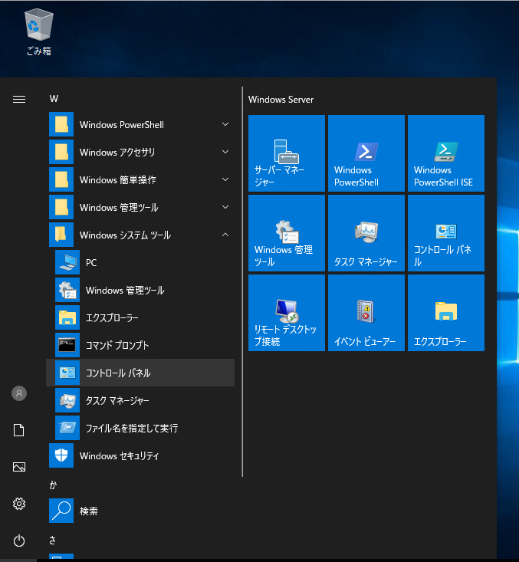Open the 検索 app entry
Viewport: 519px width, 562px height.
[140, 511]
